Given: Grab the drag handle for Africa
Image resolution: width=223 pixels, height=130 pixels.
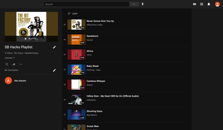Looking at the screenshot, I should pos(65,55).
